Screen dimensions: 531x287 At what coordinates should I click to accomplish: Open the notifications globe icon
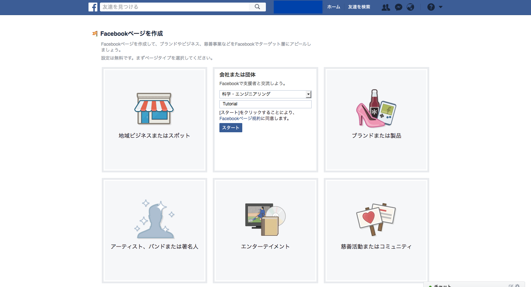click(x=410, y=7)
